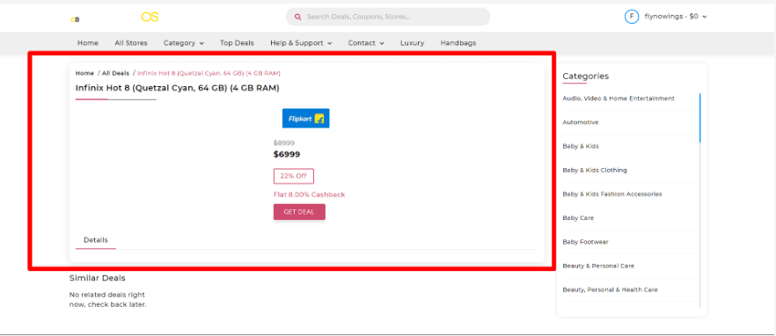The width and height of the screenshot is (776, 336).
Task: Open the Handbags nav item
Action: click(458, 43)
